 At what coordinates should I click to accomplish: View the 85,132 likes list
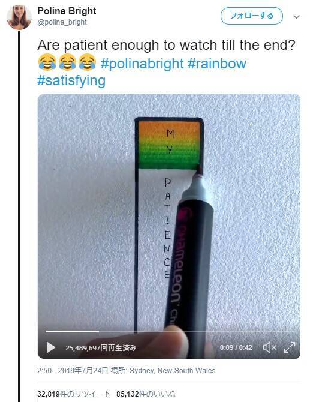point(146,394)
